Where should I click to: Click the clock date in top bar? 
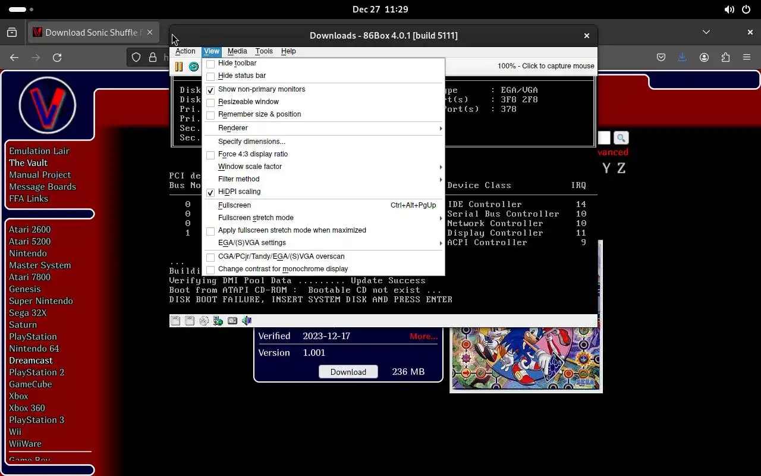coord(380,10)
